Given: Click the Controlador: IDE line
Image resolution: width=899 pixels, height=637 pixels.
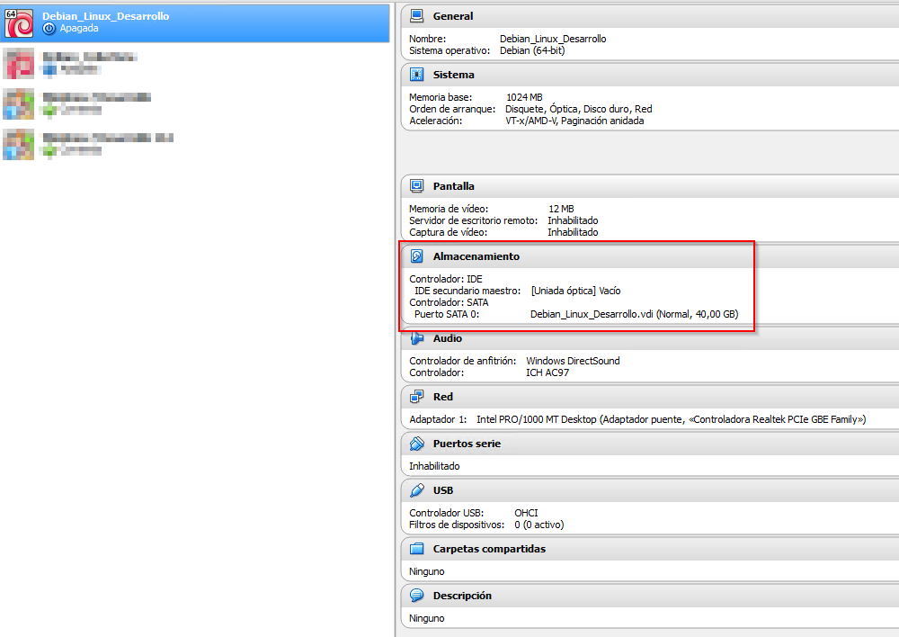Looking at the screenshot, I should coord(446,279).
